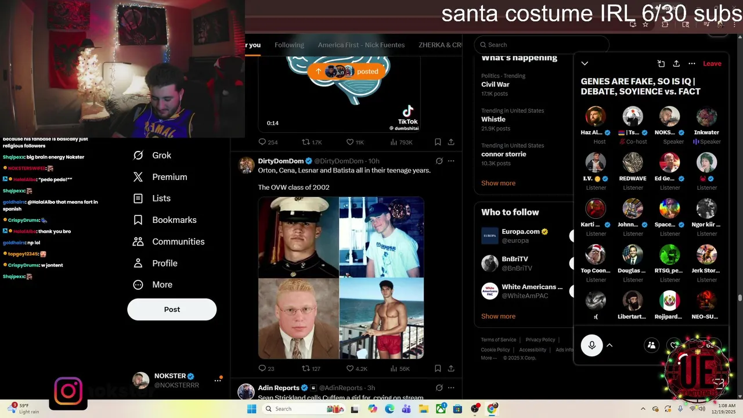Click Show more under What's happening
Viewport: 743px width, 418px height.
coord(498,183)
